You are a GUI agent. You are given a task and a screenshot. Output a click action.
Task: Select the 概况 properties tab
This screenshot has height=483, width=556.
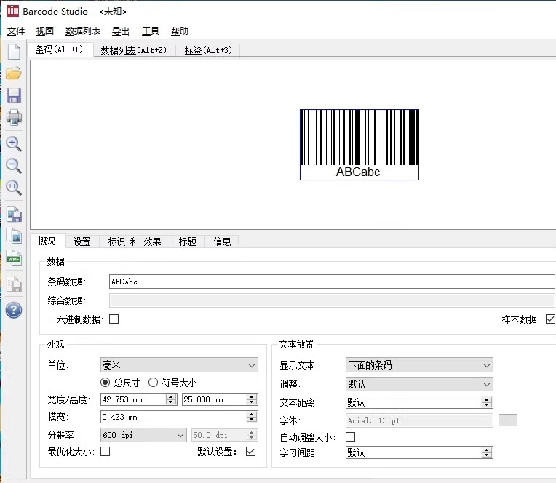pos(47,242)
